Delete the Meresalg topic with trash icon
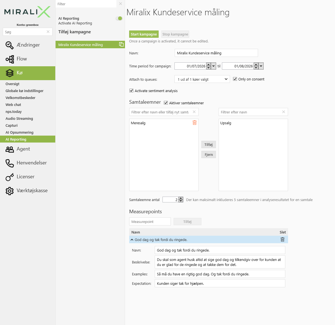335x325 pixels. point(194,123)
